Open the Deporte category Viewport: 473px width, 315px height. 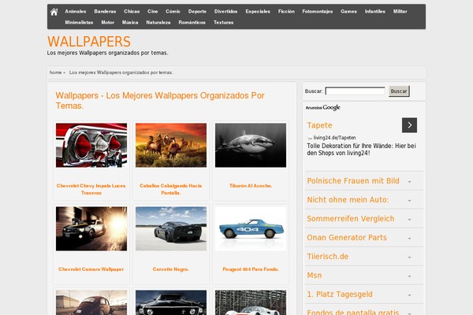(x=197, y=12)
